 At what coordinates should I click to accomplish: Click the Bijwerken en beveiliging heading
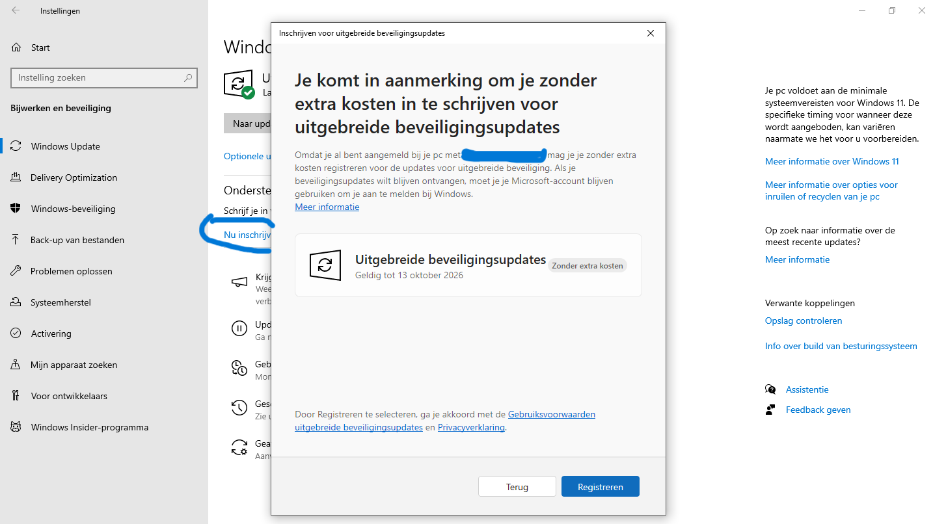point(61,108)
